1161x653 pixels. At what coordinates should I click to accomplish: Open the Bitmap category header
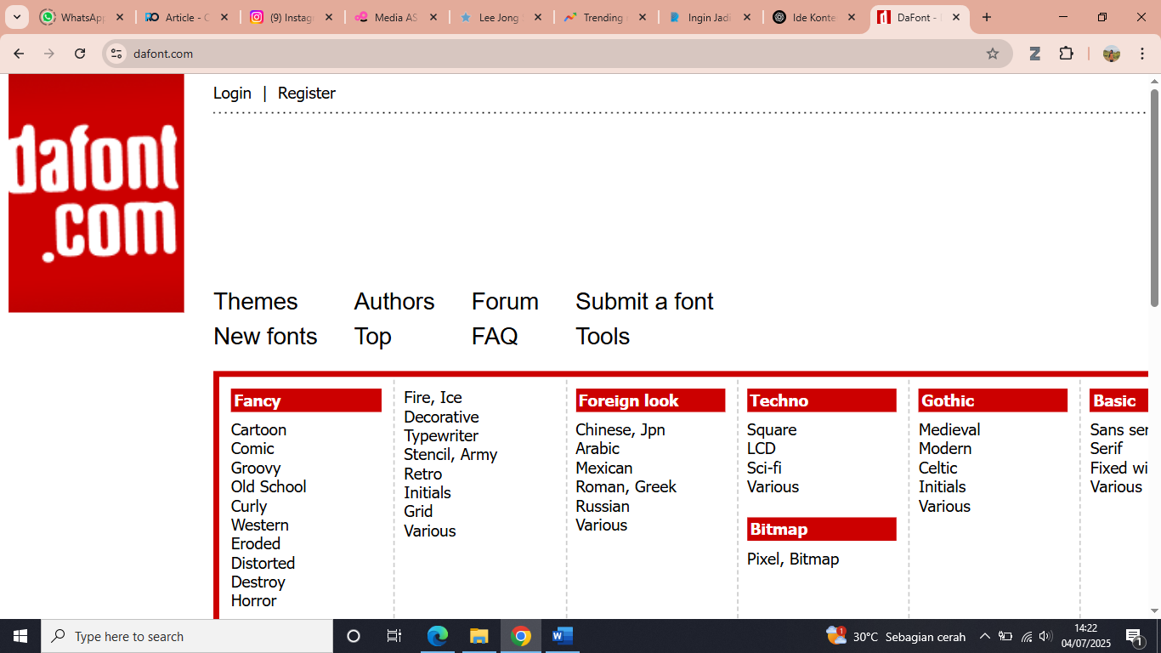(x=822, y=529)
